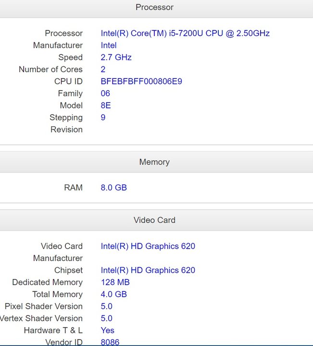Click the 8.0 GB RAM value
Image resolution: width=313 pixels, height=346 pixels.
(x=114, y=187)
